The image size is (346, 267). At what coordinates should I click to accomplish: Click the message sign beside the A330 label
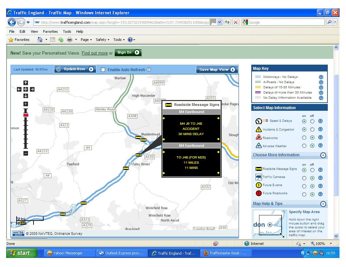[x=139, y=155]
